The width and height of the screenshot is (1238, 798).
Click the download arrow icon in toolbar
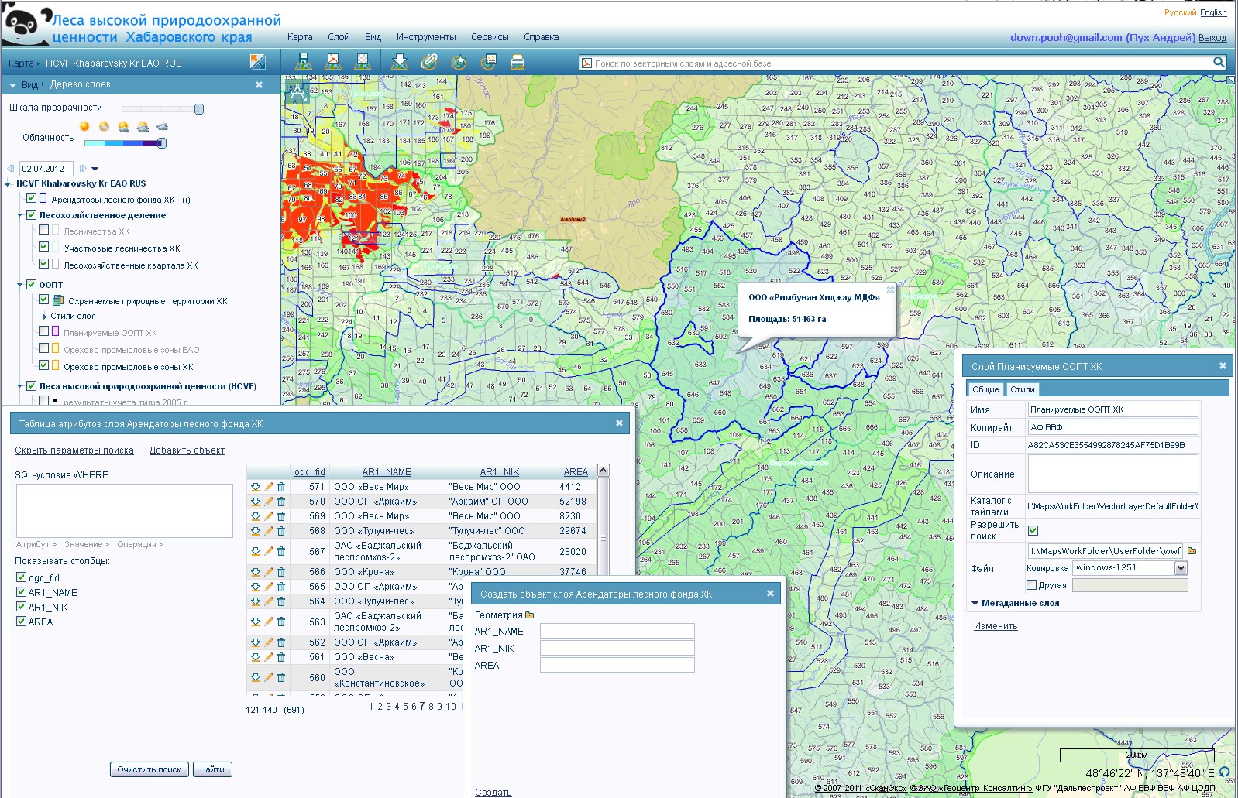(400, 62)
